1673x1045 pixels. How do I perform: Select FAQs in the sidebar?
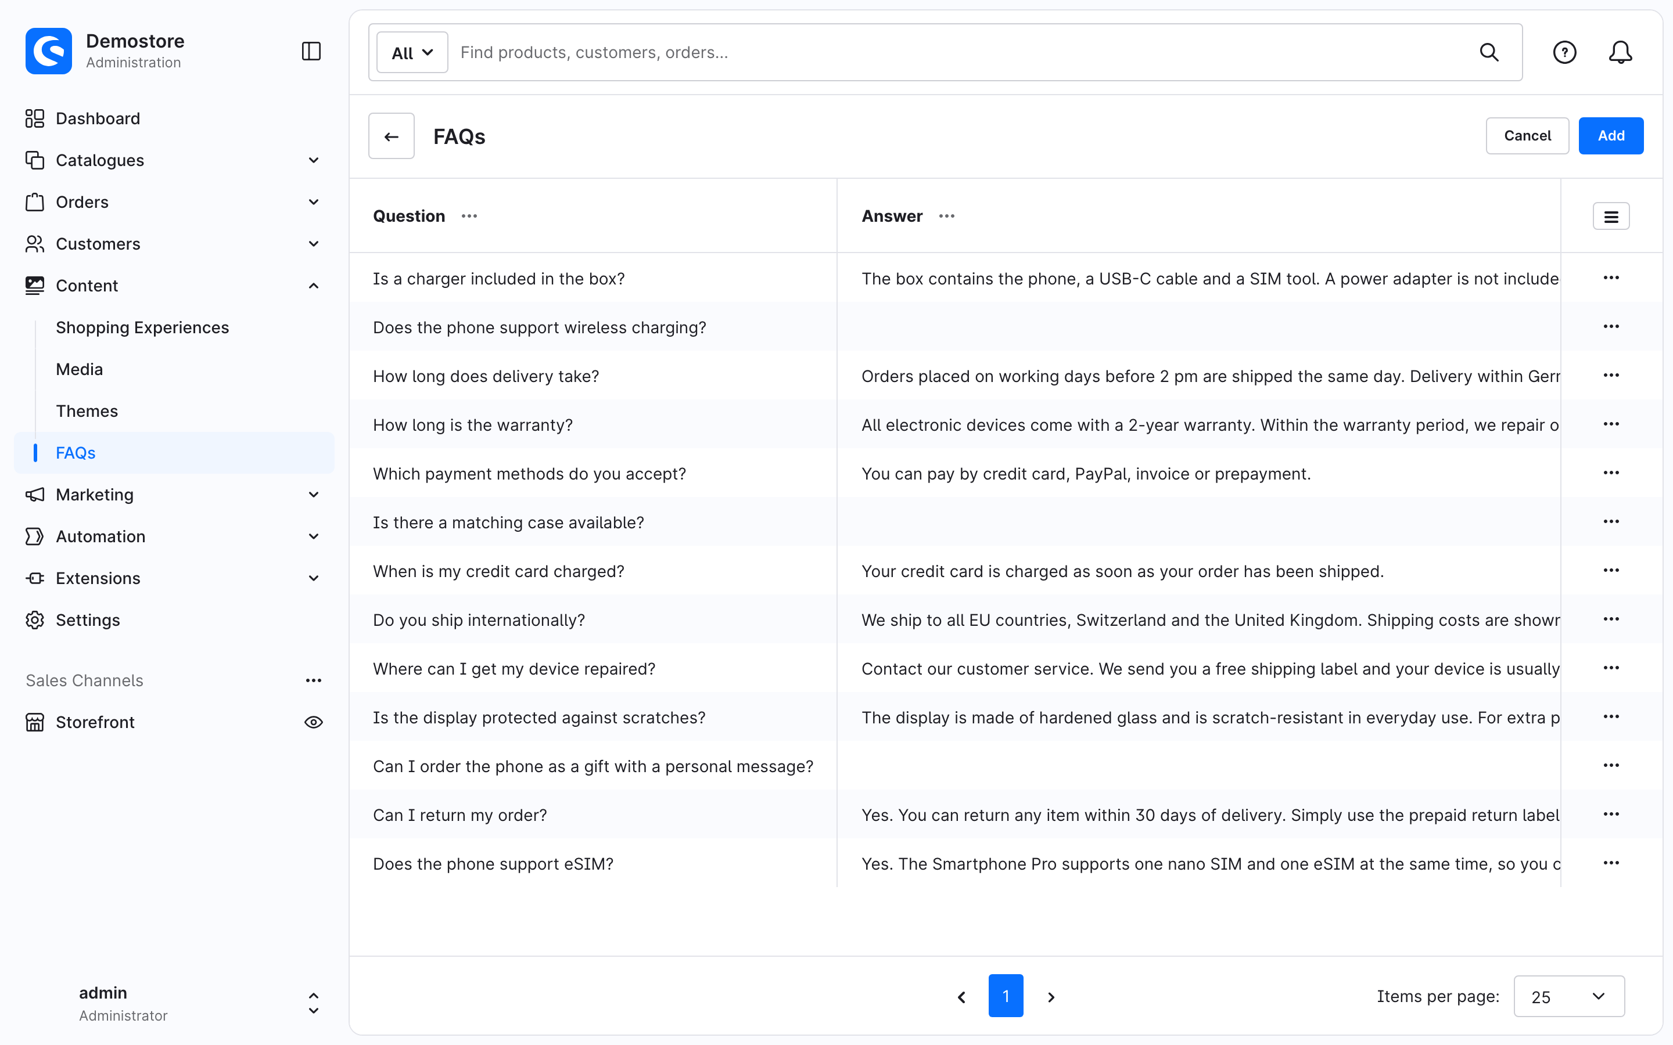[x=174, y=453]
